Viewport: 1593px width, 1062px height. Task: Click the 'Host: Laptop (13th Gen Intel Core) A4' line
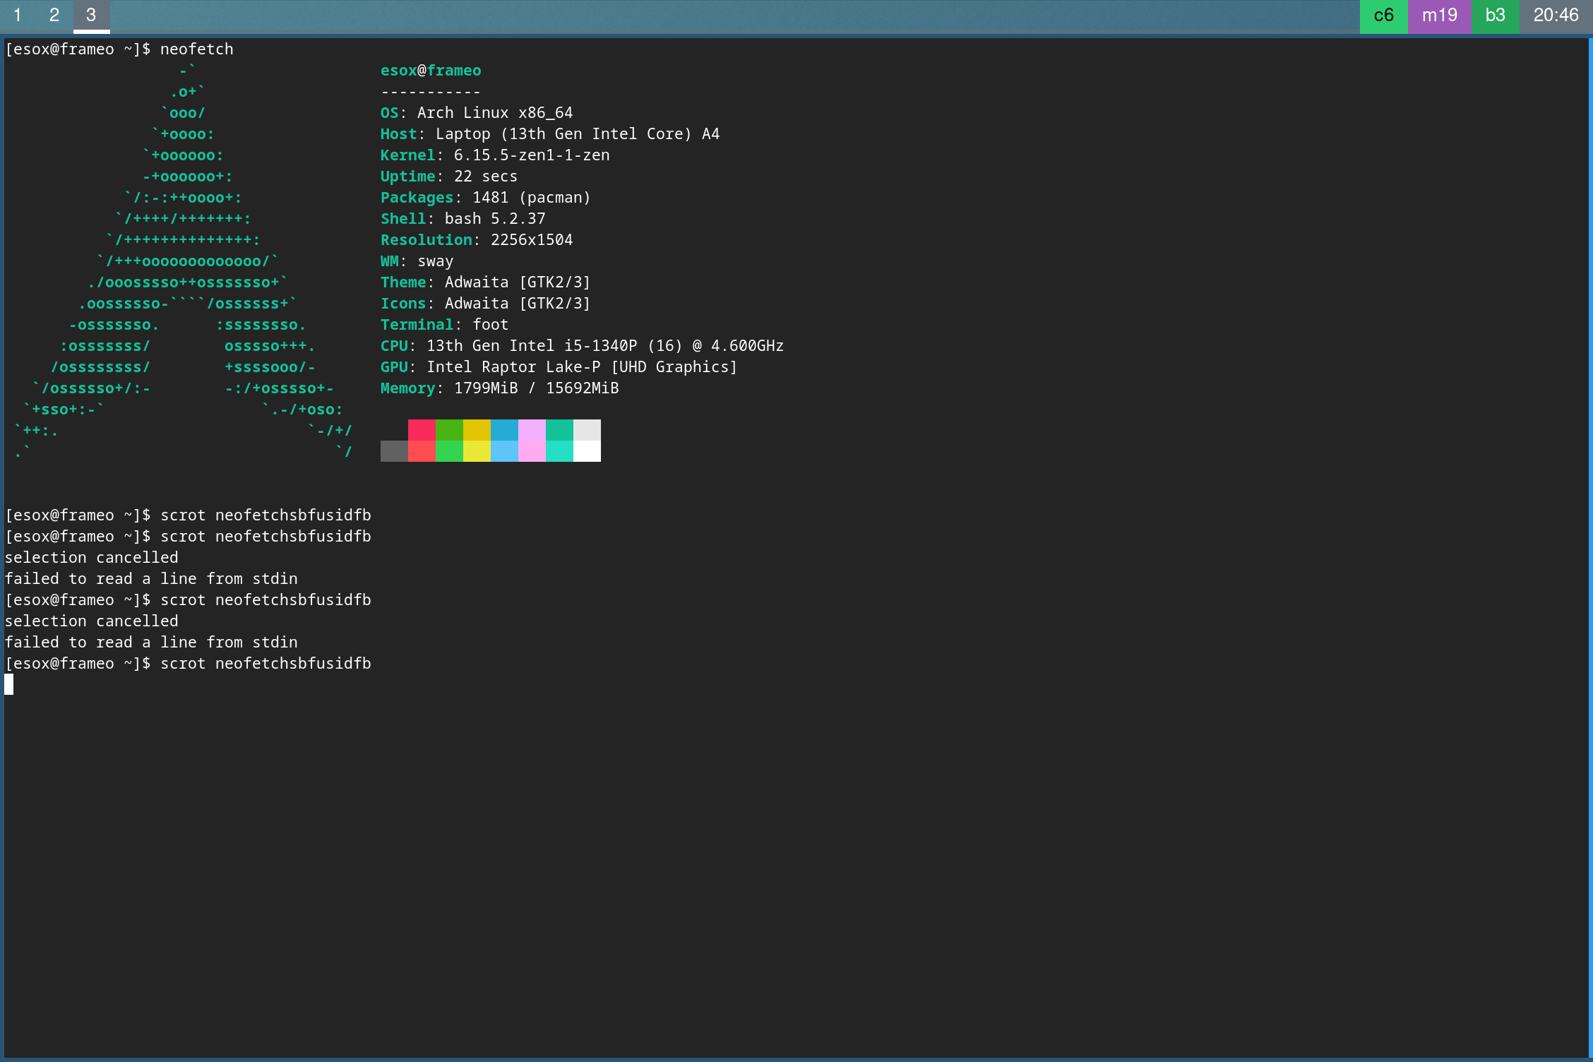click(550, 134)
